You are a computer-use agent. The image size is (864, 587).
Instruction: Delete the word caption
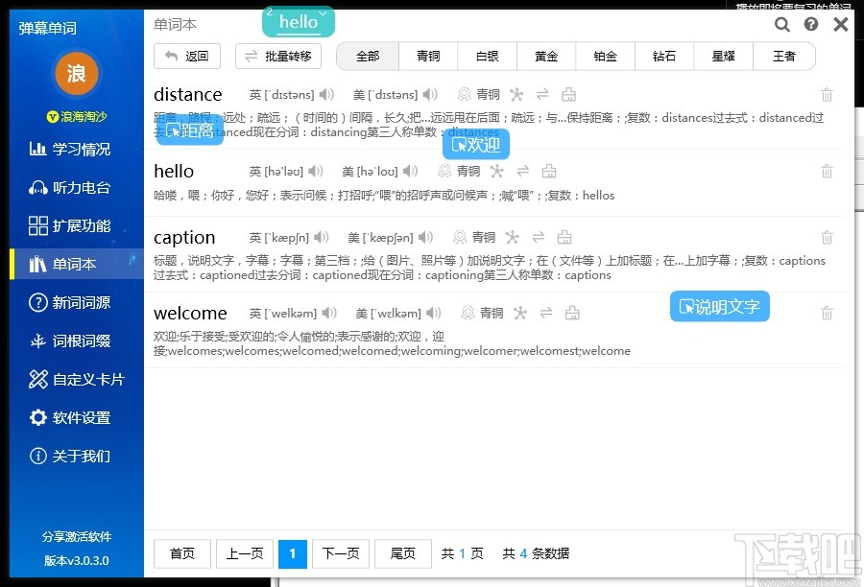tap(827, 238)
